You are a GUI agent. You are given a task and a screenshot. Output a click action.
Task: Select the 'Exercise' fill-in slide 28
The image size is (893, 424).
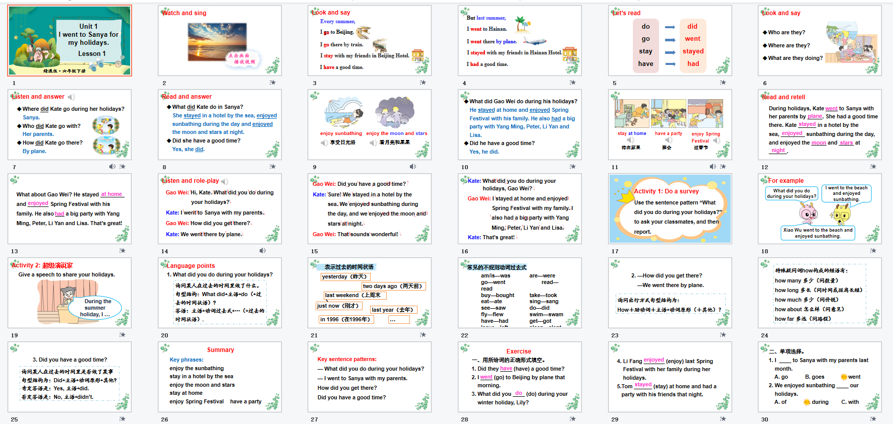pyautogui.click(x=520, y=377)
